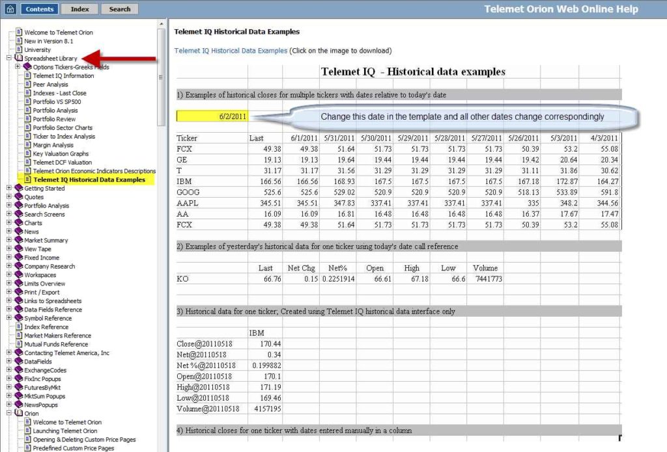Click the Fixed Income book icon
Image resolution: width=667 pixels, height=452 pixels.
(18, 258)
